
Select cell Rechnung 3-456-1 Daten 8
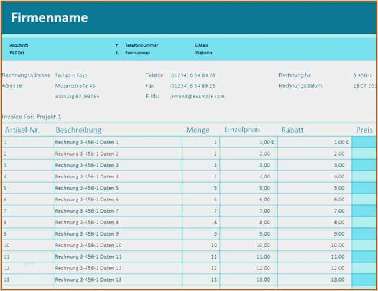[x=118, y=222]
